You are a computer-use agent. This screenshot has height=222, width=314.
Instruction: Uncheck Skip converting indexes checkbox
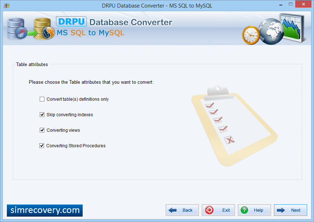(x=42, y=114)
